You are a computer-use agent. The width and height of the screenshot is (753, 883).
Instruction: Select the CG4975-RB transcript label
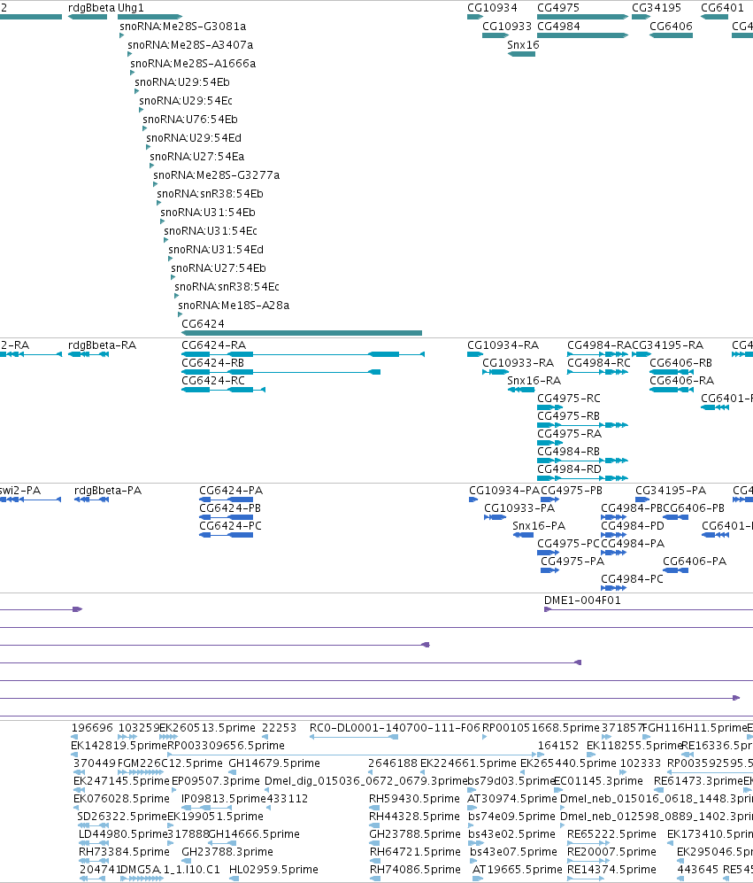[x=568, y=416]
